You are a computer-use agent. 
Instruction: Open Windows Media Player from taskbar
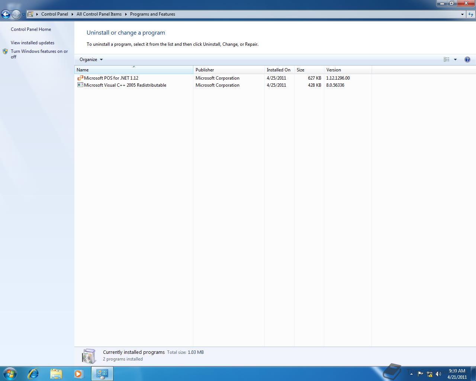click(x=78, y=374)
